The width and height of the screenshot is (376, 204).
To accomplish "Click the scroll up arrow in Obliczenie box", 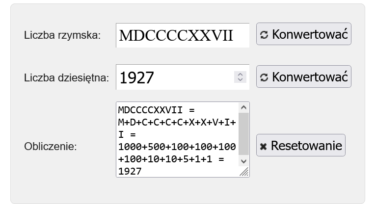I will [244, 107].
